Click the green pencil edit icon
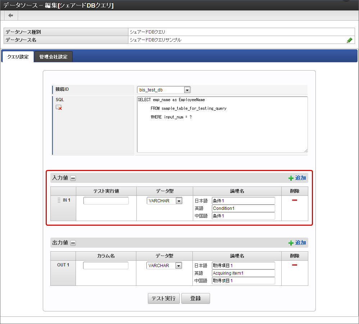 [x=349, y=40]
